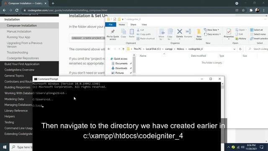Screen dimensions: 268x151
Task: Open the Helpers docs section
Action: [10, 117]
